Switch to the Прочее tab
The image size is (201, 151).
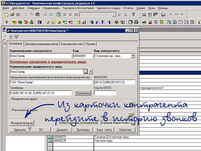click(90, 44)
